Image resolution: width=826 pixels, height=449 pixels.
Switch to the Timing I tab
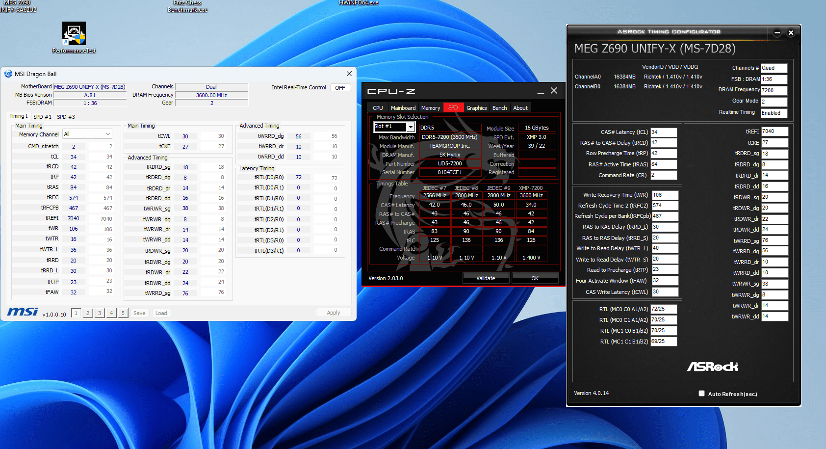pos(19,116)
